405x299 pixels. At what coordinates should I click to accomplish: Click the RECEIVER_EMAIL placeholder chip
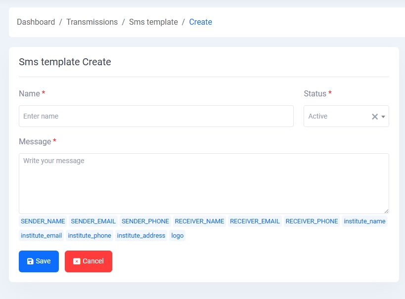(x=255, y=221)
